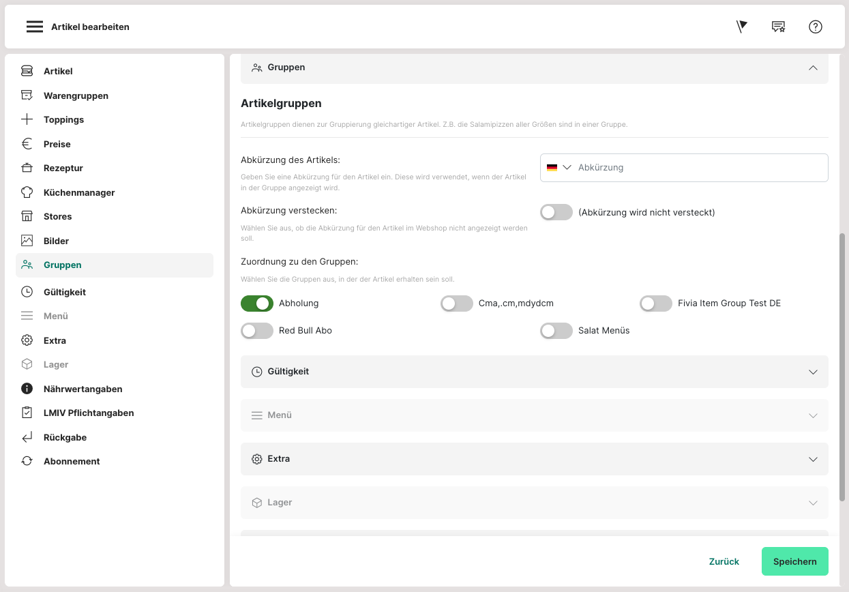
Task: Click the chef hat Küchenmanager icon
Action: coord(27,192)
